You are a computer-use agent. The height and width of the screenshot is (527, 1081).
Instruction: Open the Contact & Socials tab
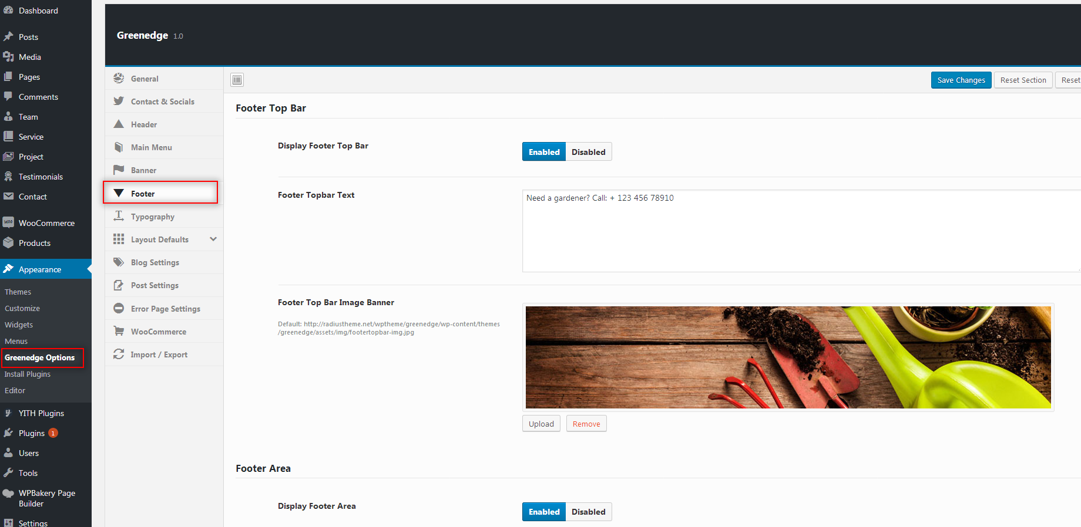click(x=164, y=102)
